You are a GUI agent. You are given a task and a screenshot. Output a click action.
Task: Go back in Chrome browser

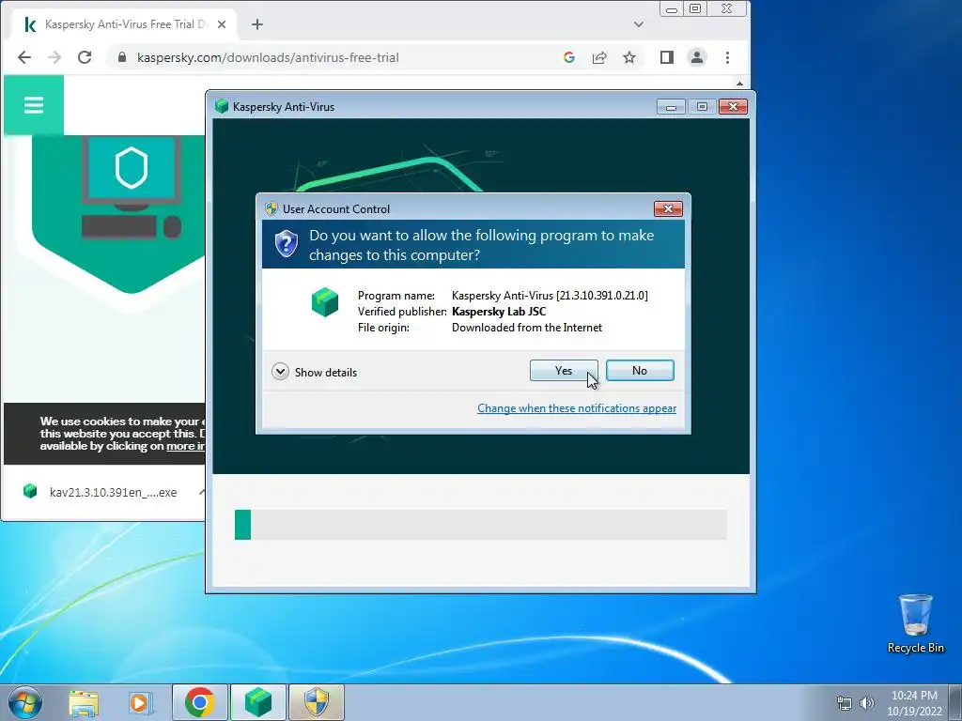point(24,57)
